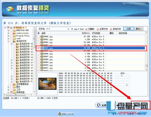
Task: Click the QQ online customer service icon
Action: click(x=60, y=114)
